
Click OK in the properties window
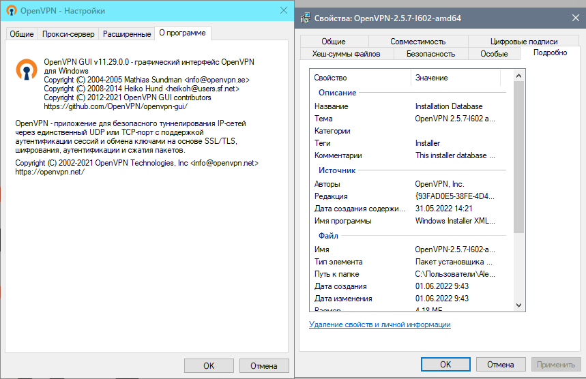[x=445, y=364]
